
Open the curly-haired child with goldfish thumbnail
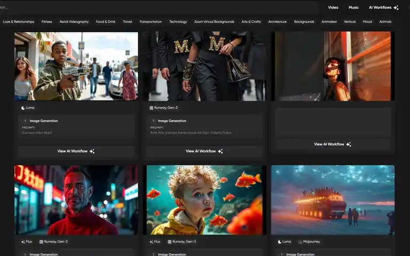click(204, 200)
